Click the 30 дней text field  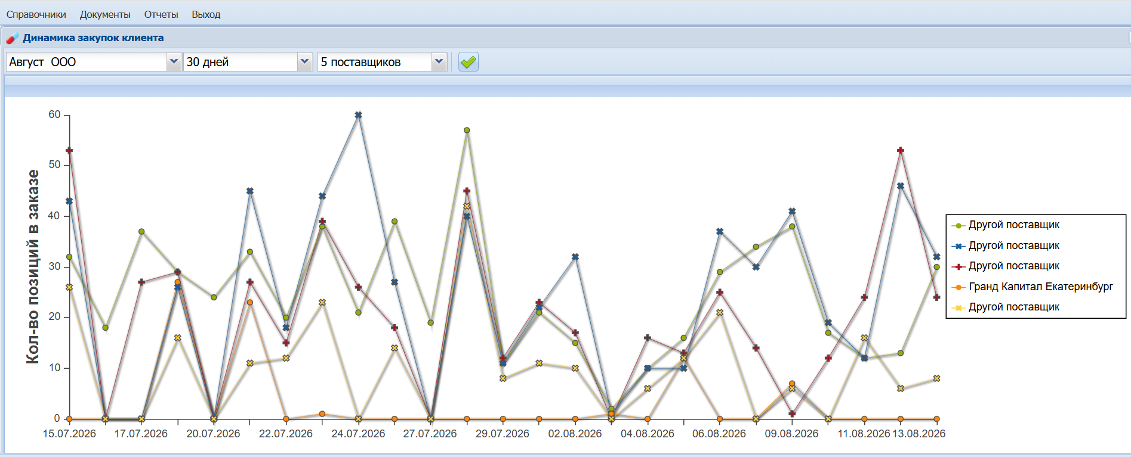click(241, 62)
